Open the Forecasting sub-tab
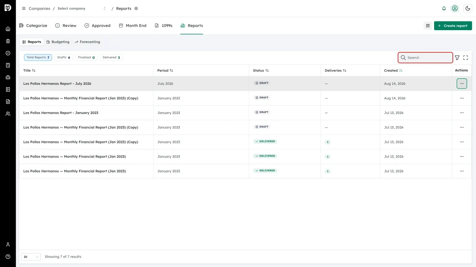 [x=87, y=42]
